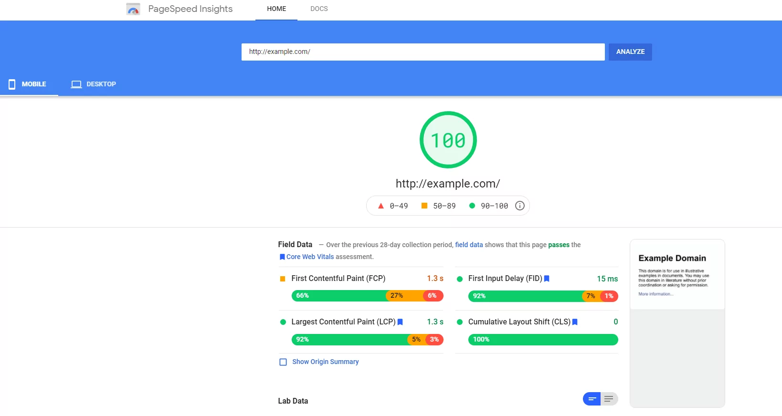Click the green circle 90–100 legend icon
The height and width of the screenshot is (416, 782).
tap(472, 206)
